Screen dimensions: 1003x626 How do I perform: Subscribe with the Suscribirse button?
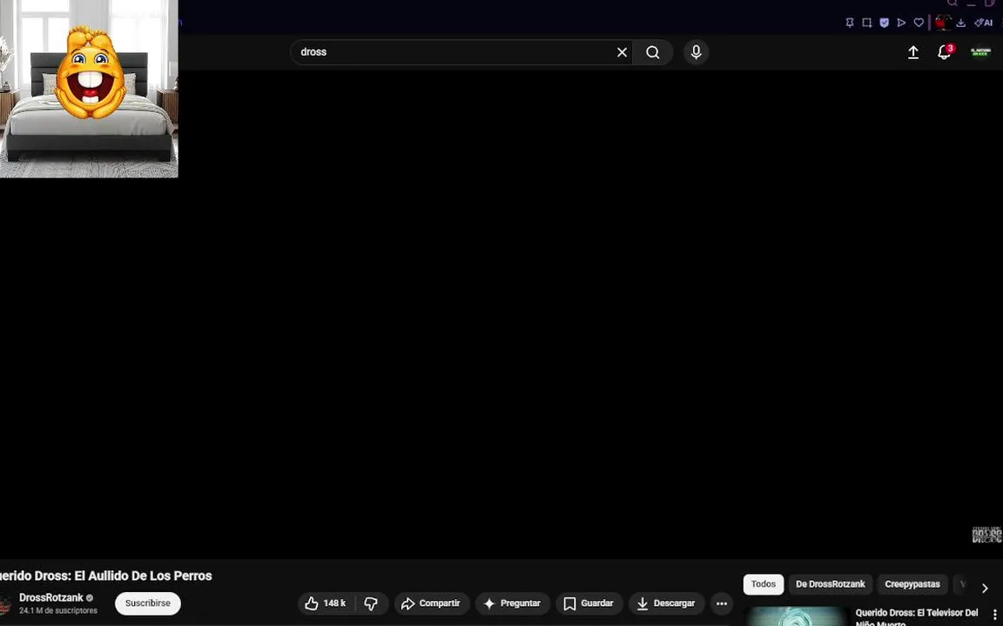click(148, 603)
